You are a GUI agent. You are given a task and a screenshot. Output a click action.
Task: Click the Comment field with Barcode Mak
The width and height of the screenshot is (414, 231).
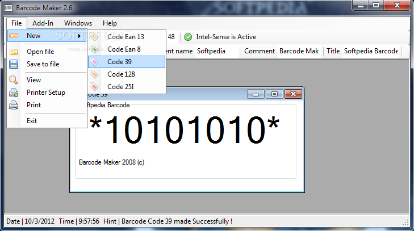coord(300,51)
